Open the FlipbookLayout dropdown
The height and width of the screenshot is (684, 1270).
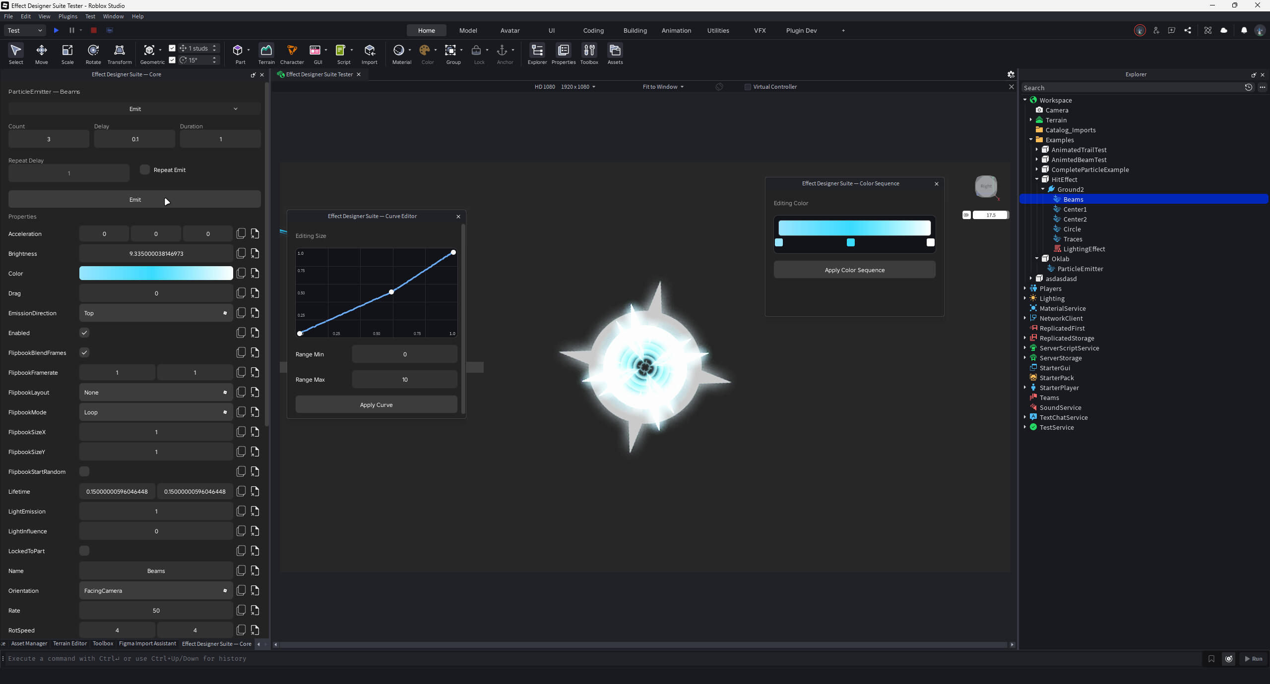156,392
